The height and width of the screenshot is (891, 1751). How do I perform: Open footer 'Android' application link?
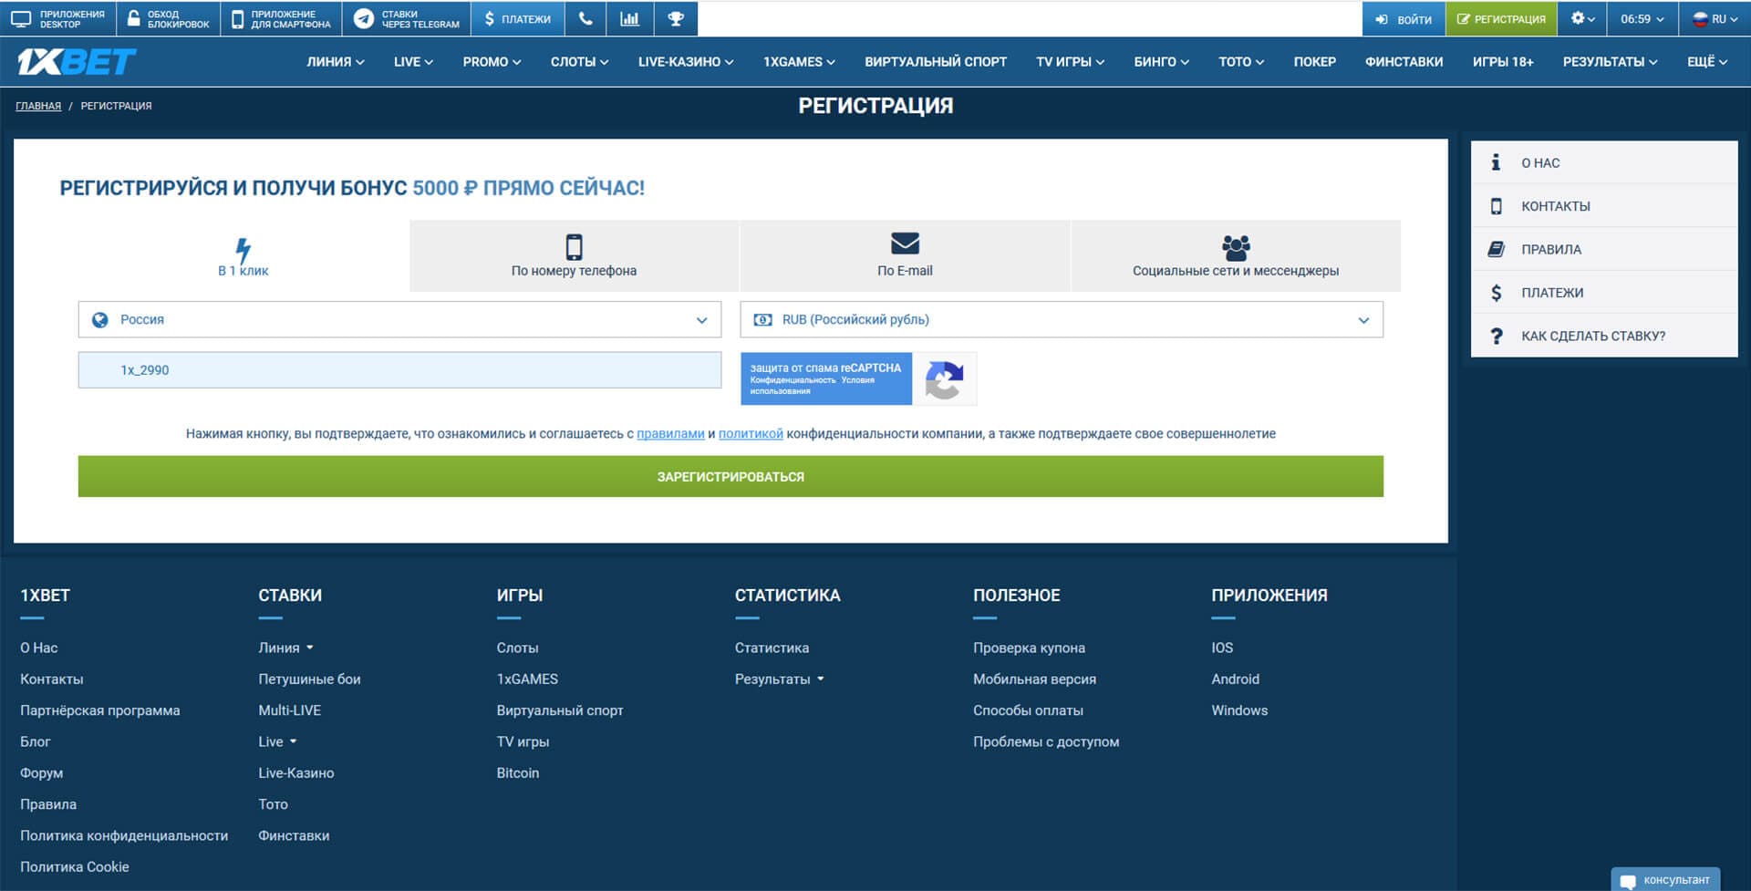[x=1235, y=679]
